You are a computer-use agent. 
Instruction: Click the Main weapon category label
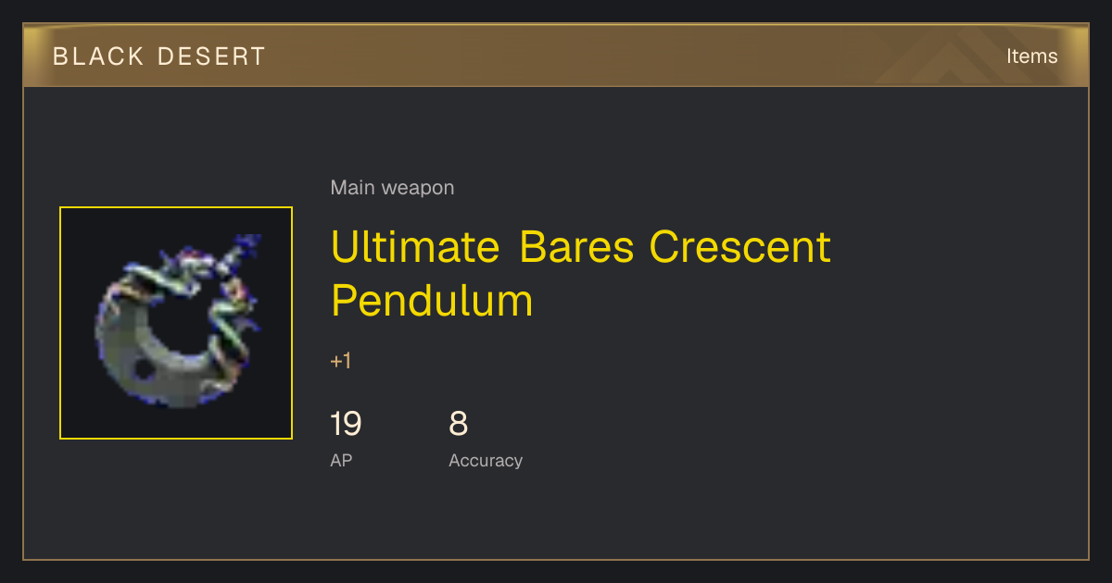392,188
